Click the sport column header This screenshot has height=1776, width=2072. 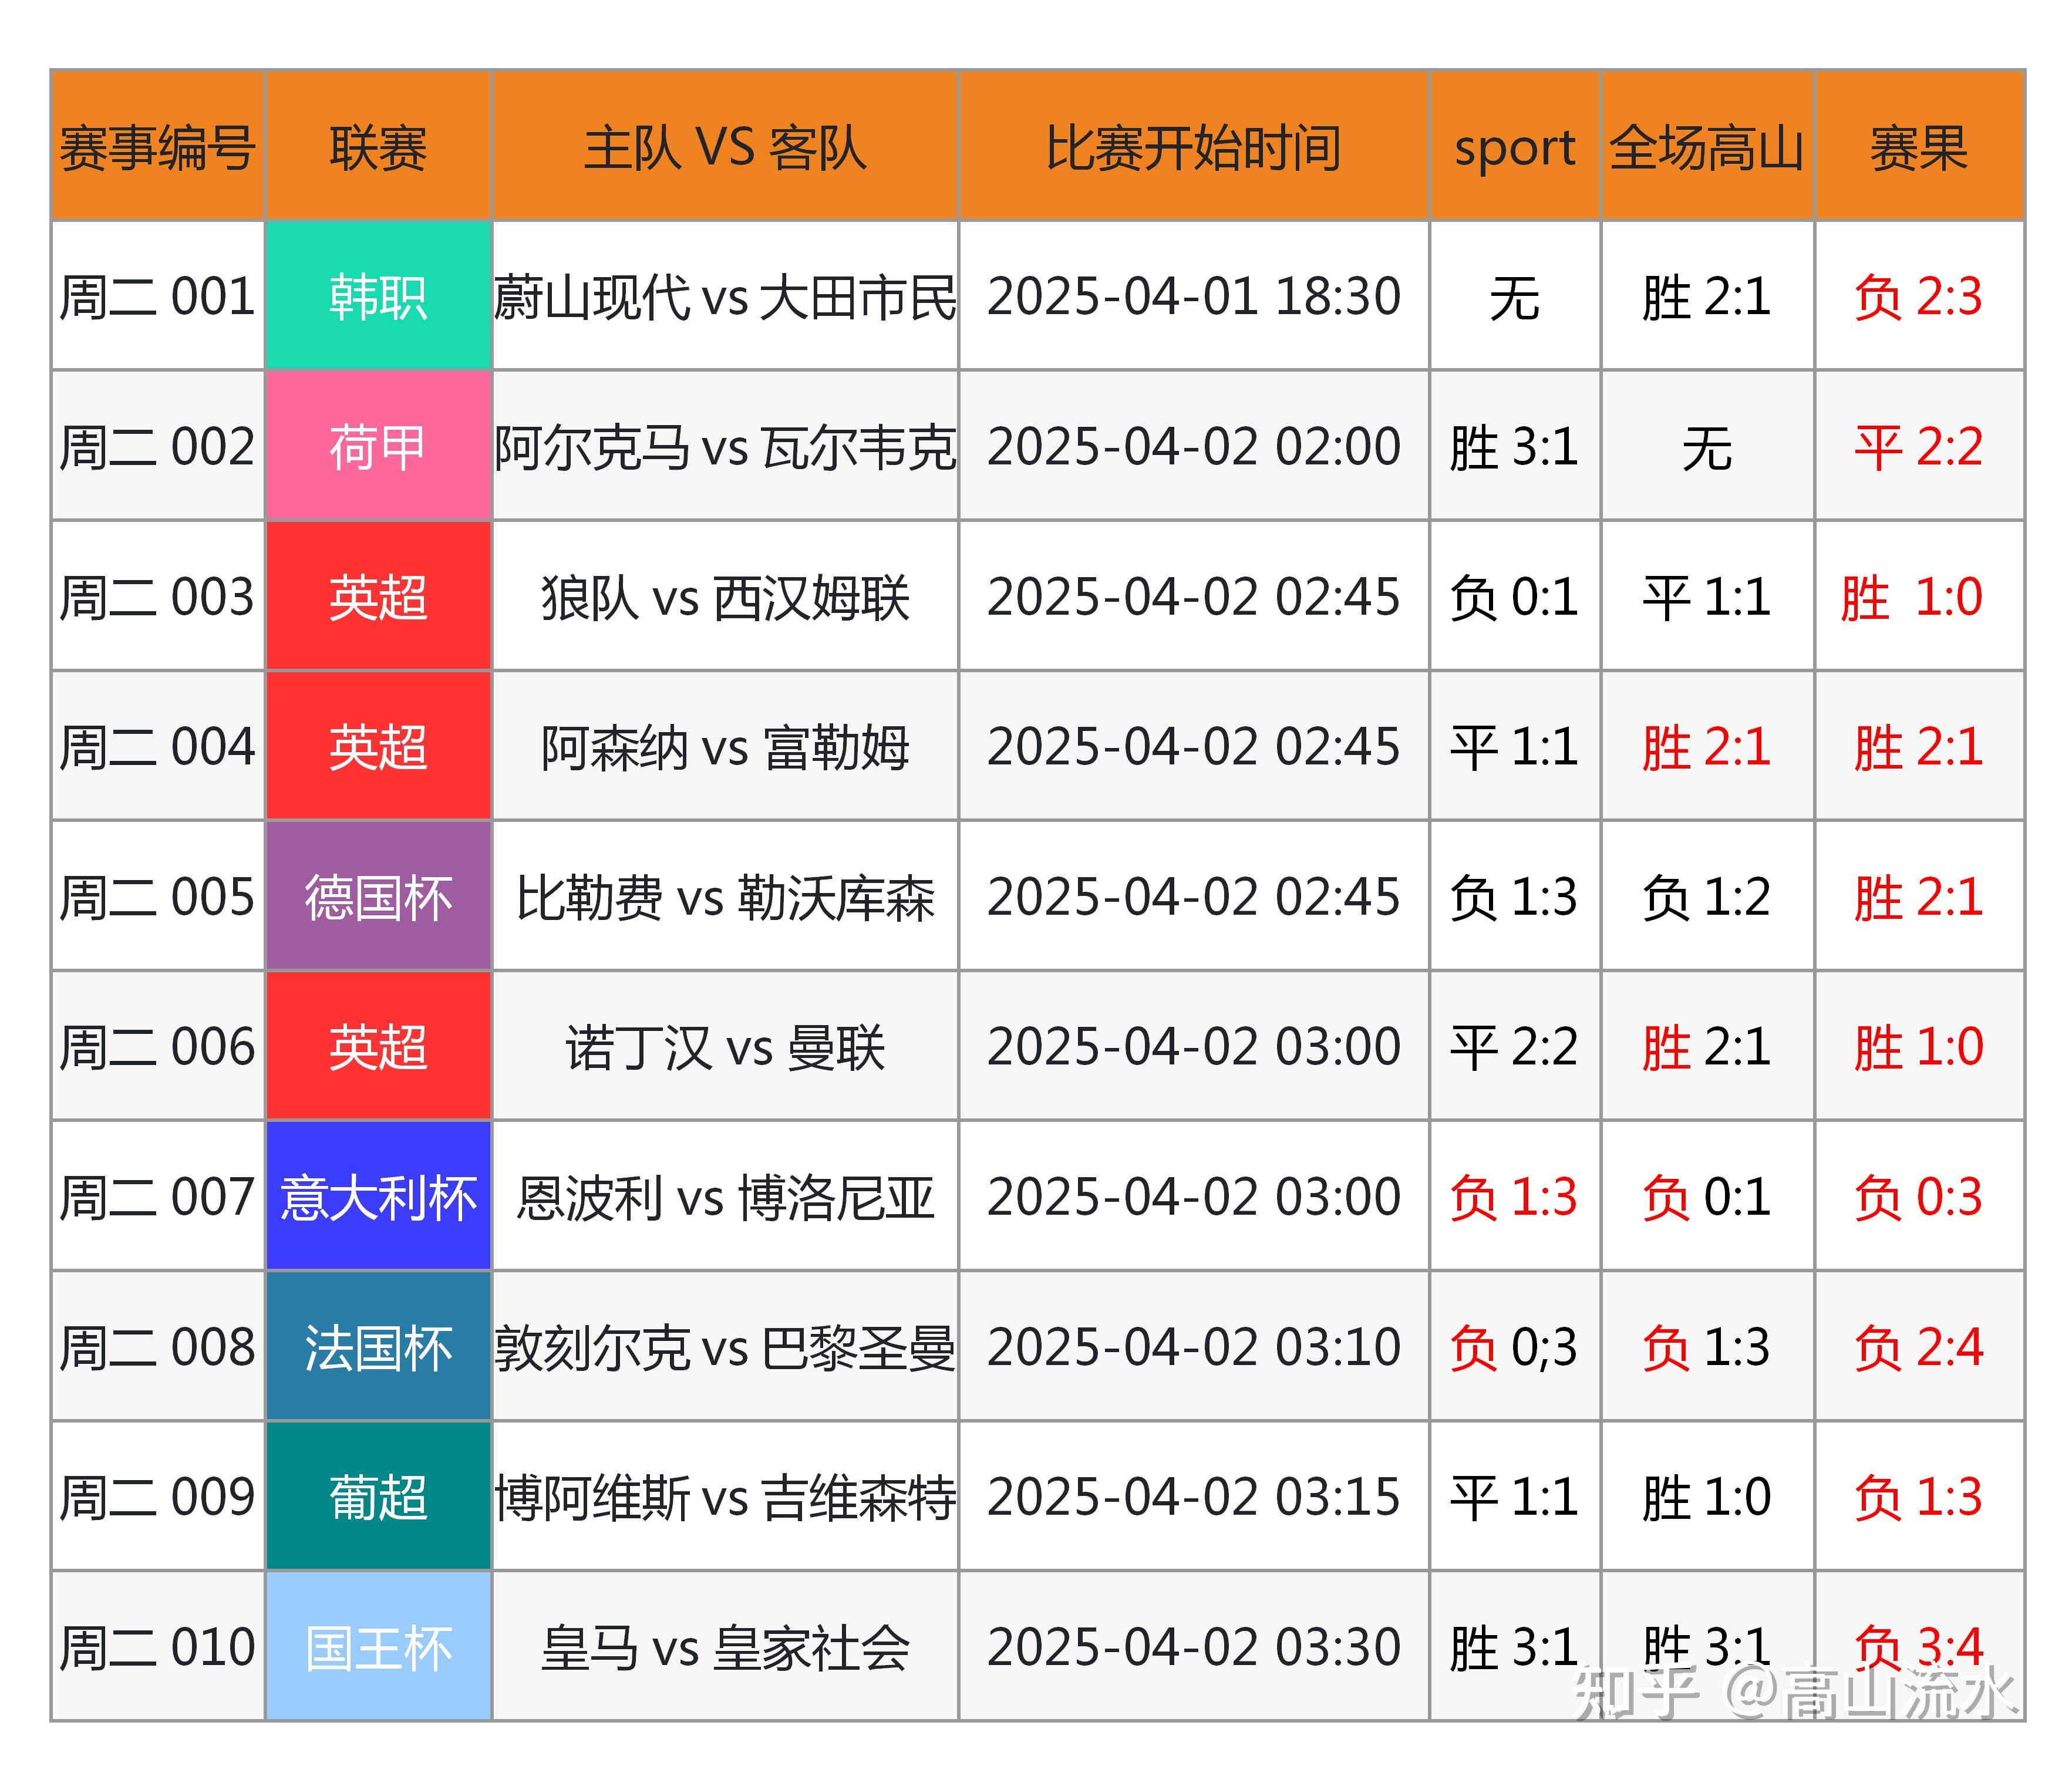tap(1513, 146)
